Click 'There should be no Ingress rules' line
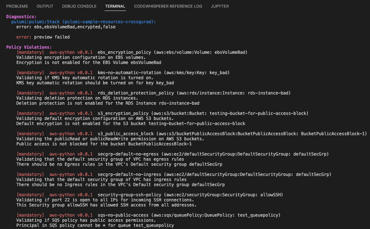The width and height of the screenshot is (370, 229). coord(121,185)
